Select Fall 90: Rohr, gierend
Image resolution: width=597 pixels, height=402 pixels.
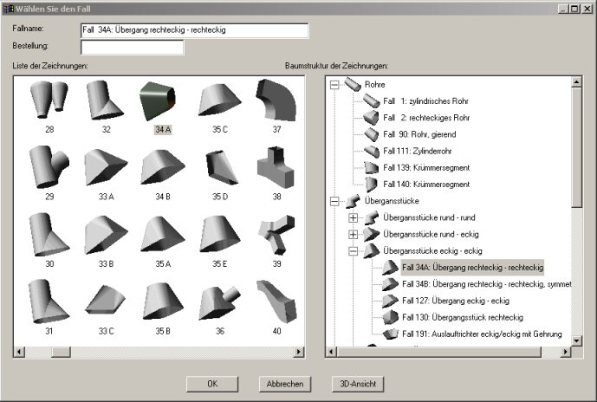click(419, 134)
